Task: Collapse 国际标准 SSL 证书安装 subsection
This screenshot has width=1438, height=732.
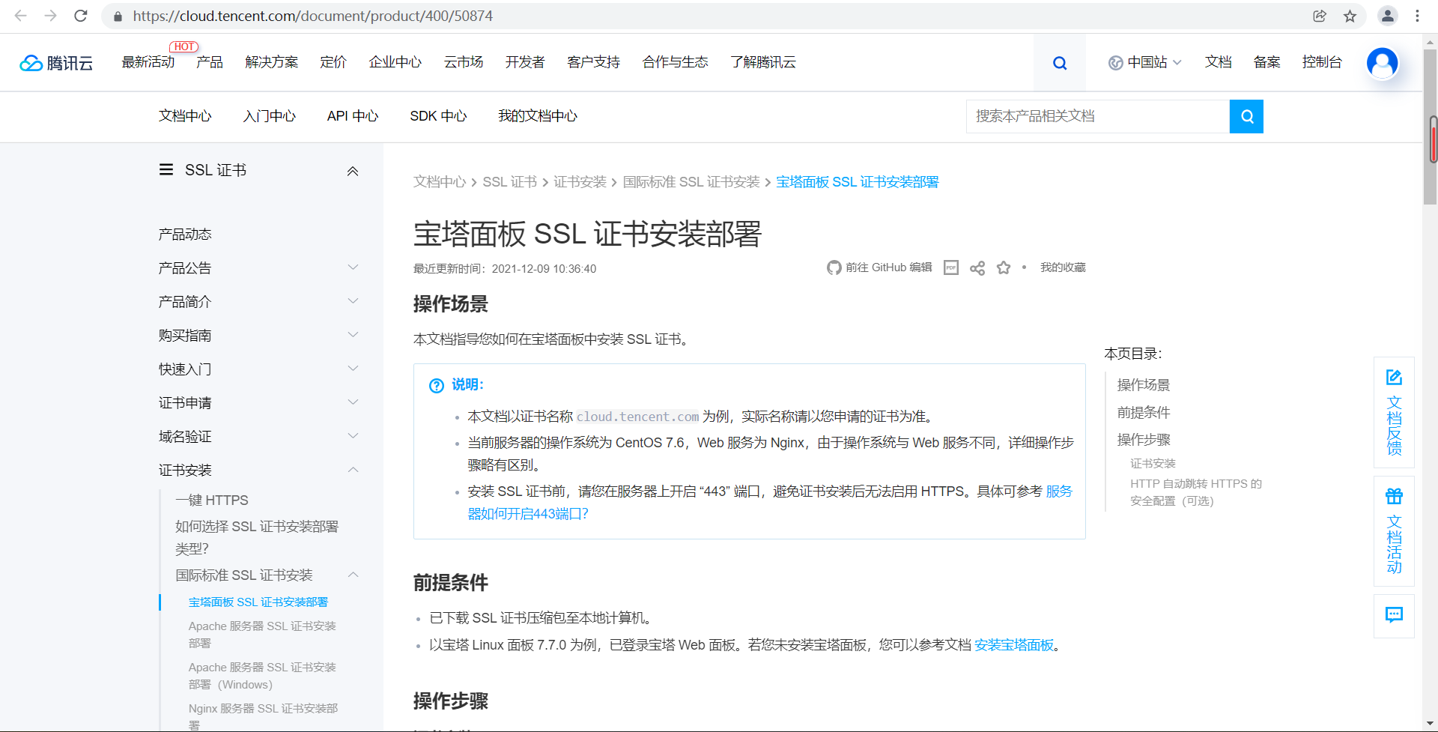Action: (x=354, y=575)
